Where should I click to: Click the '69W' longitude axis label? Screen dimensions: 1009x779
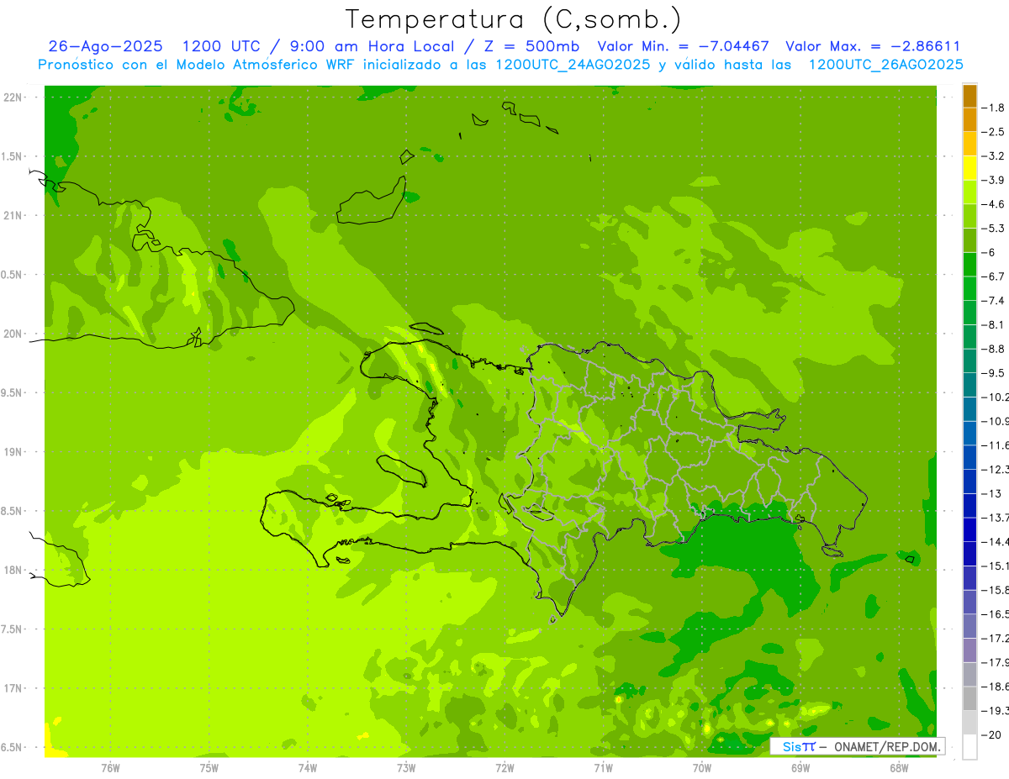tap(800, 767)
